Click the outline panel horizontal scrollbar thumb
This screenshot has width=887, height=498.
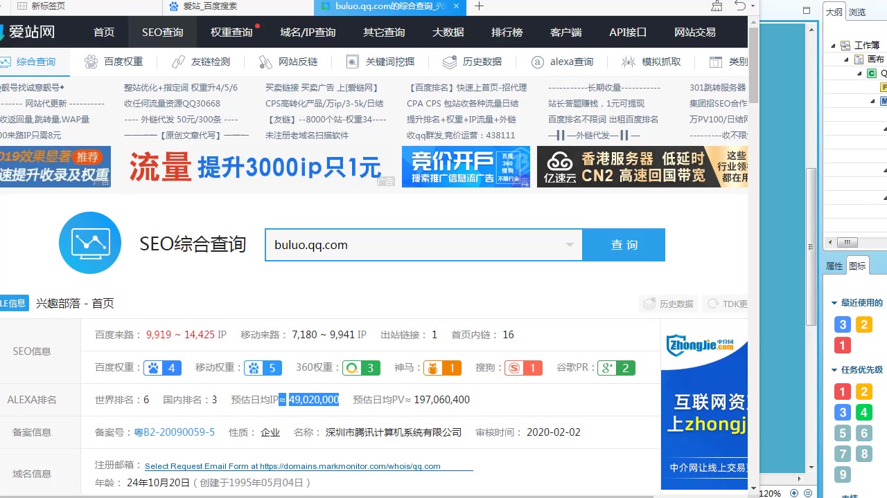(847, 243)
